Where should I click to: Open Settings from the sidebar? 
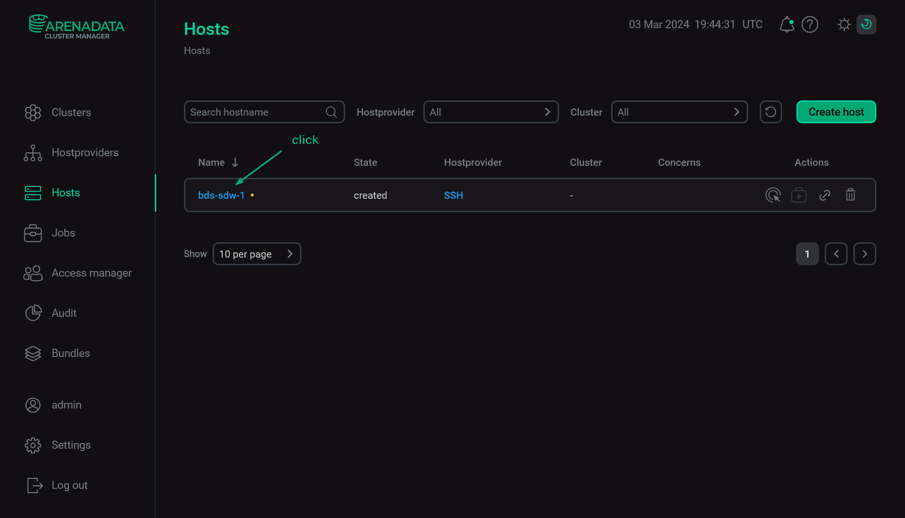71,445
